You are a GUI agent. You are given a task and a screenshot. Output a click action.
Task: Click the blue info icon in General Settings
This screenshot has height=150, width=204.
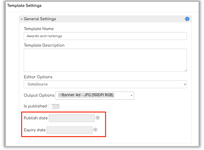[x=187, y=19]
